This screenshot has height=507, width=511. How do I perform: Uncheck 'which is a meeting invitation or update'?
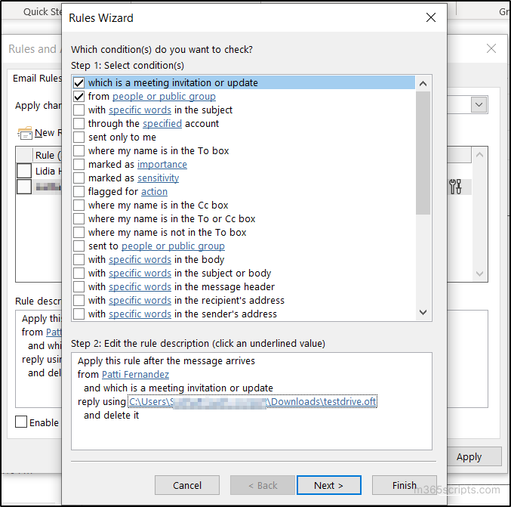(x=78, y=83)
